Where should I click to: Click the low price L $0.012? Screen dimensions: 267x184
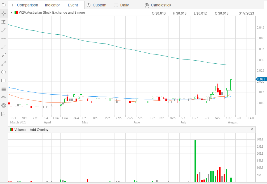(200, 13)
